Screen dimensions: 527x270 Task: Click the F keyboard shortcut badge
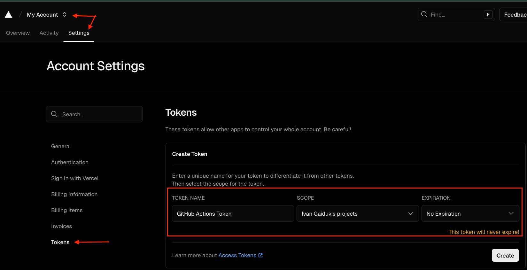coord(488,15)
